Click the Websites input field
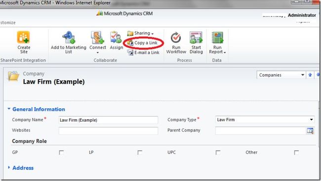The height and width of the screenshot is (181, 321). (x=108, y=131)
